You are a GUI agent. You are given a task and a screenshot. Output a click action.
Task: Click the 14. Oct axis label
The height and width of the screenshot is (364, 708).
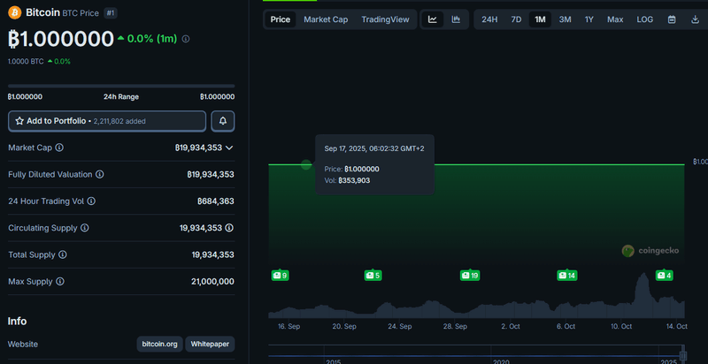(x=676, y=327)
